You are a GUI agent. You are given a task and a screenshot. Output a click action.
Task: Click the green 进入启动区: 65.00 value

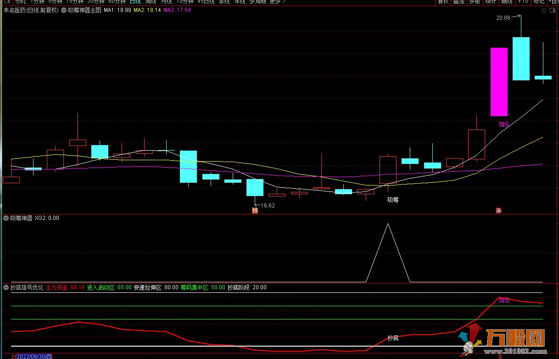[109, 287]
